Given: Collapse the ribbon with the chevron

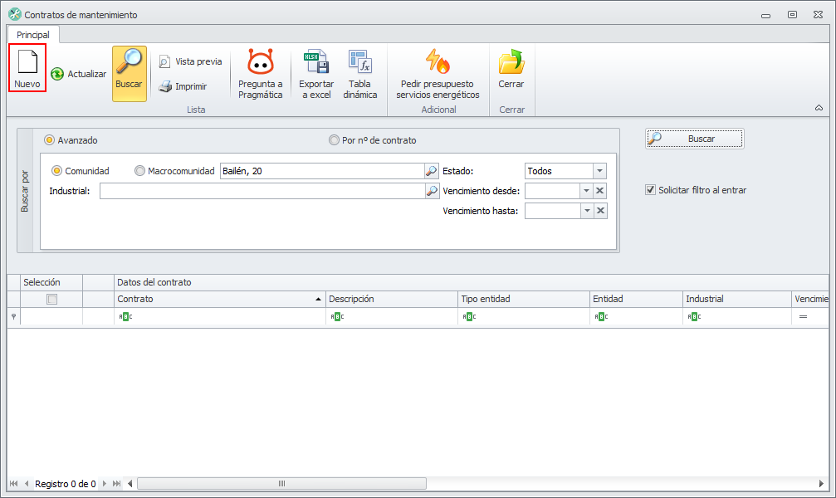Looking at the screenshot, I should coord(819,108).
